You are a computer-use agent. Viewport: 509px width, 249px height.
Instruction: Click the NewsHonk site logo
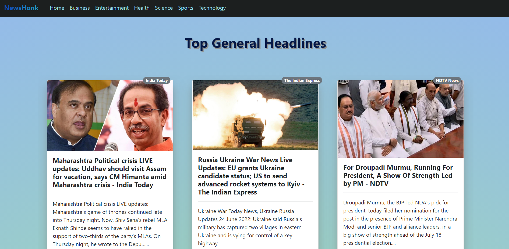(x=21, y=8)
